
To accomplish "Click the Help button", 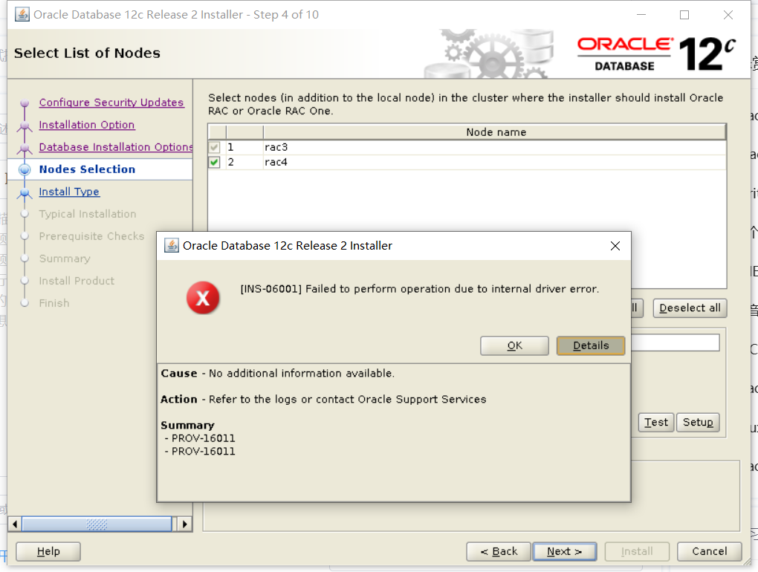I will point(48,551).
